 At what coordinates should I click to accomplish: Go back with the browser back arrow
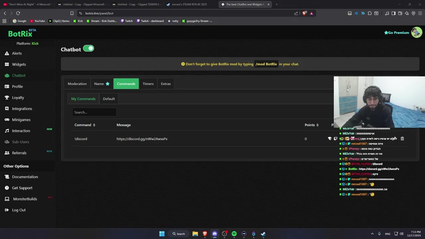pos(5,13)
